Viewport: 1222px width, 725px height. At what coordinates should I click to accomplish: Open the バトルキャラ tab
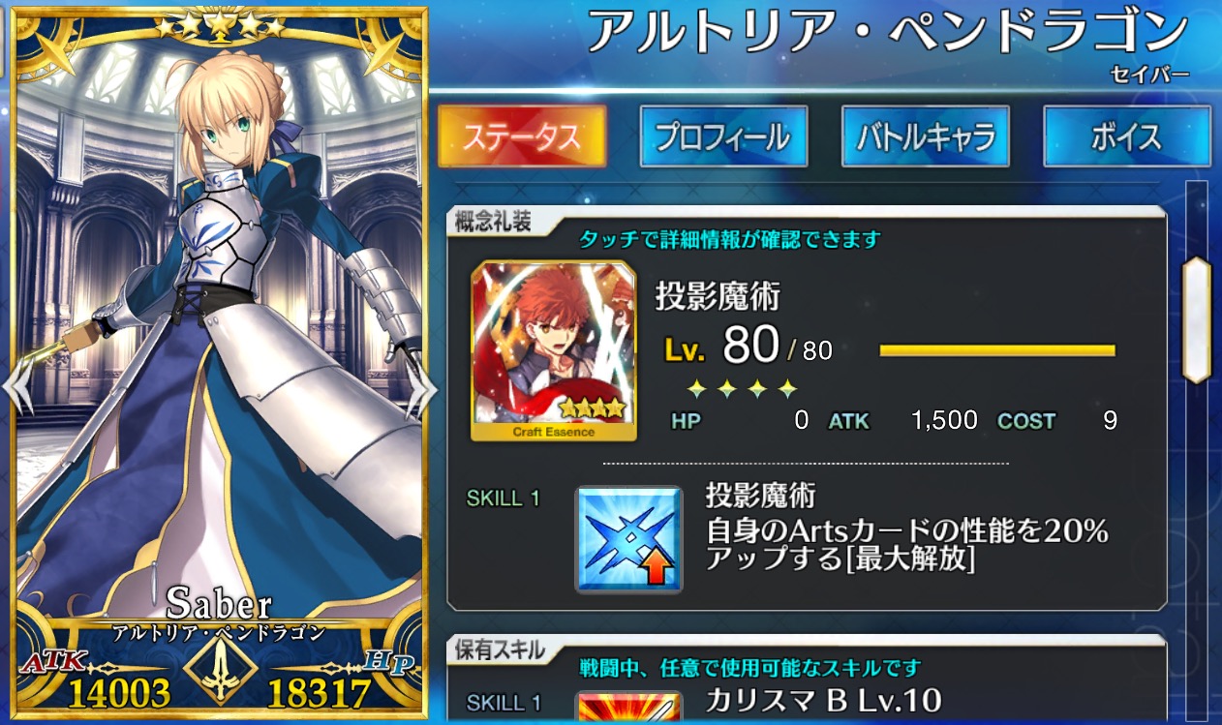coord(926,136)
